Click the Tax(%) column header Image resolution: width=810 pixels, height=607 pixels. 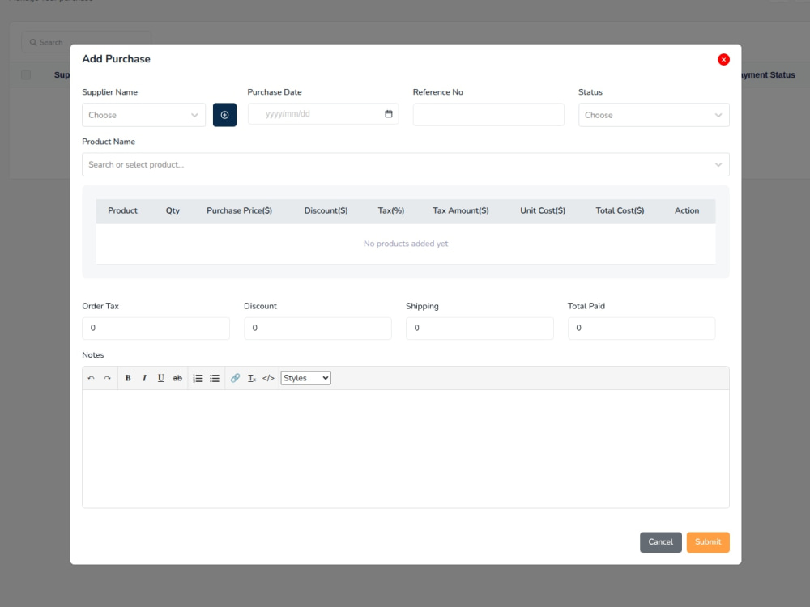coord(391,210)
